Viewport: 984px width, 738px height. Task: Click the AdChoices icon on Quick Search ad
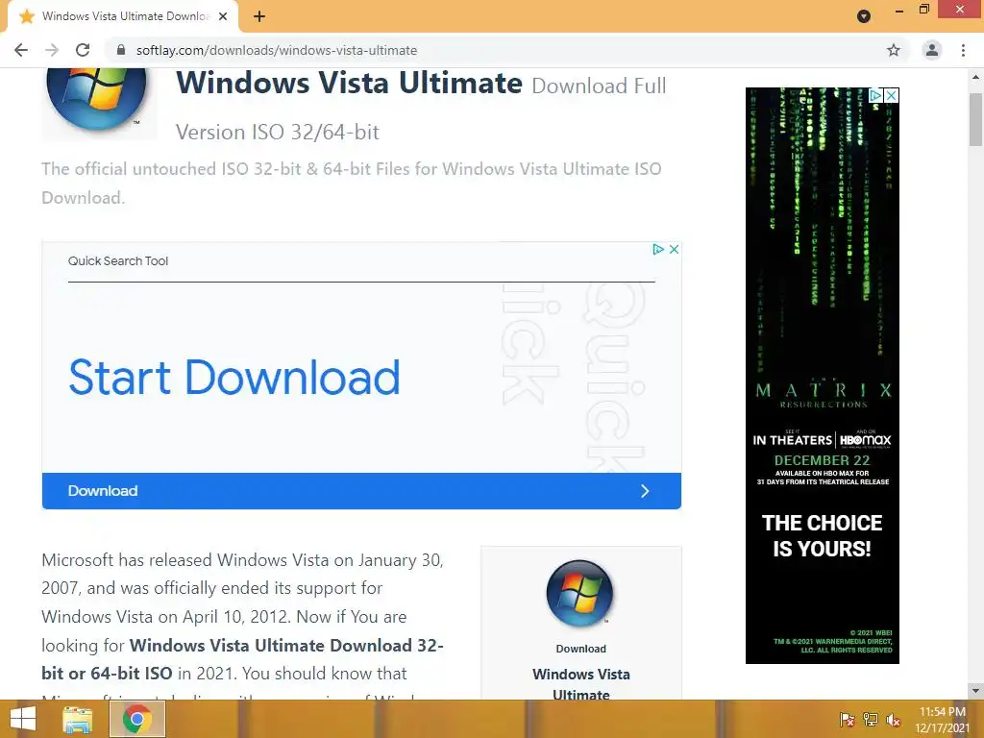click(657, 249)
